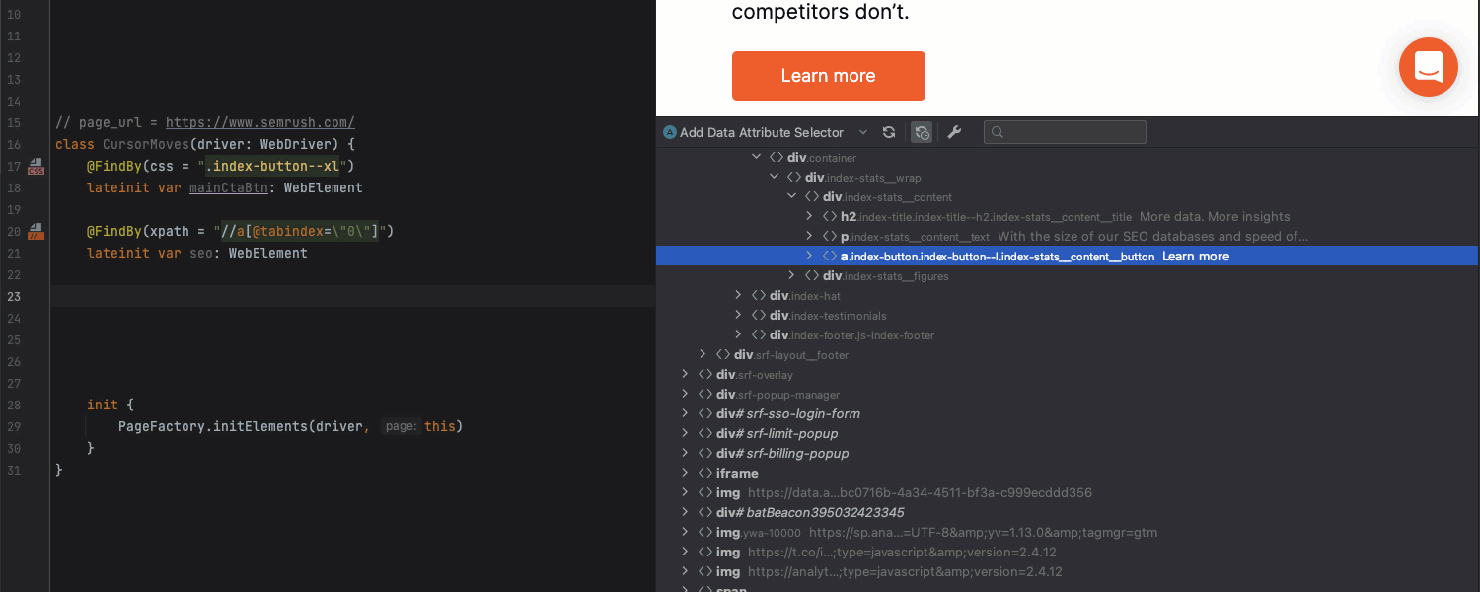
Task: Click the orange chat bubble icon
Action: tap(1428, 67)
